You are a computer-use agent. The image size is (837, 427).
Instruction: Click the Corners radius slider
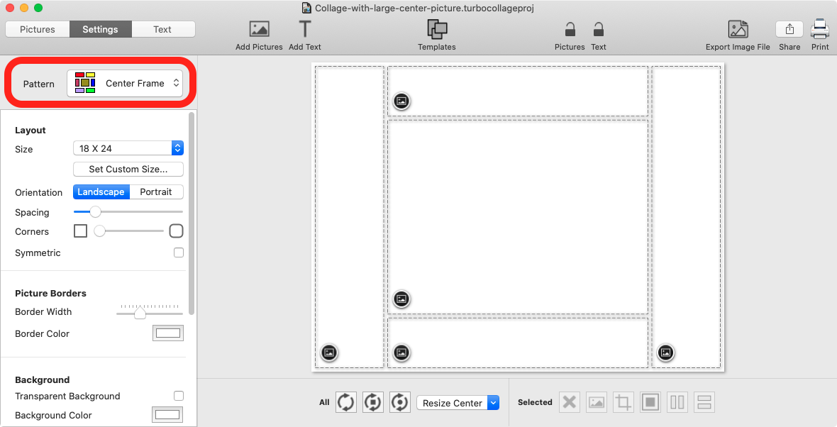[x=128, y=231]
